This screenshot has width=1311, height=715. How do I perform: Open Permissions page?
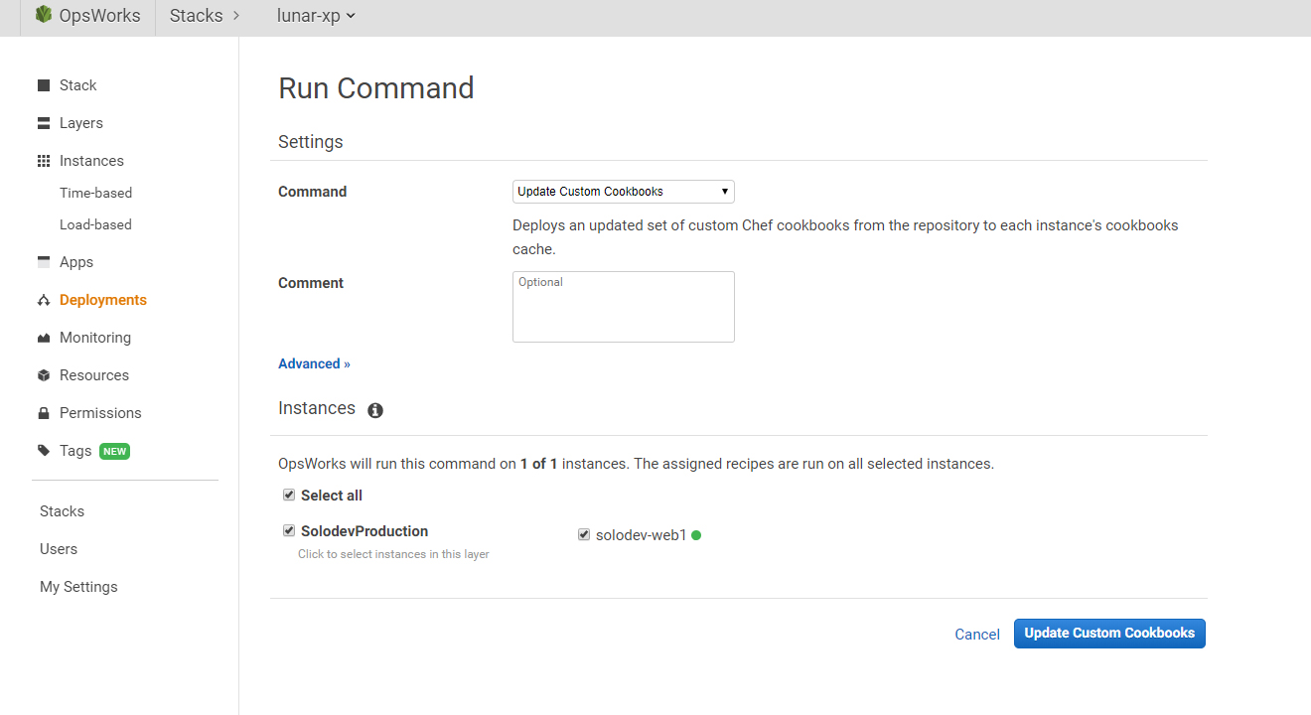point(100,413)
